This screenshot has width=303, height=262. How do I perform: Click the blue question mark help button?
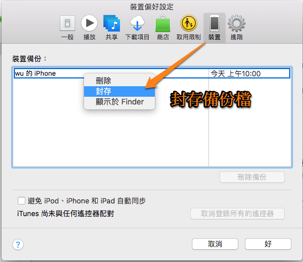pyautogui.click(x=18, y=245)
